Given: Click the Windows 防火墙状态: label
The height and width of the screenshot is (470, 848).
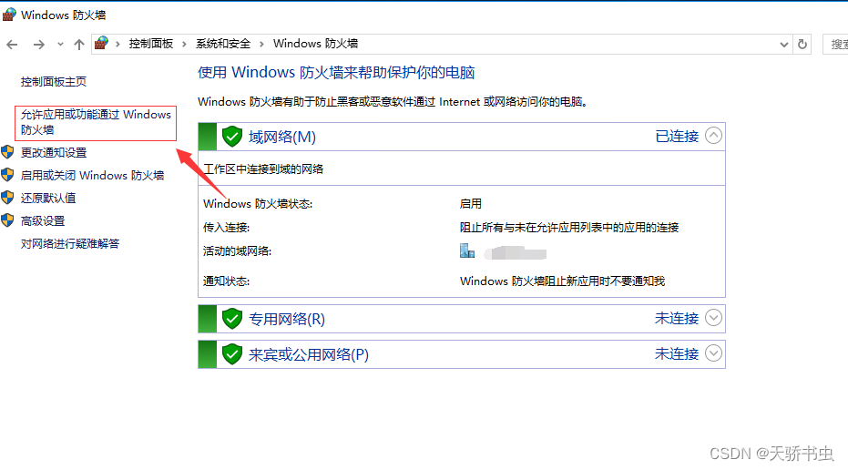Looking at the screenshot, I should [x=258, y=204].
